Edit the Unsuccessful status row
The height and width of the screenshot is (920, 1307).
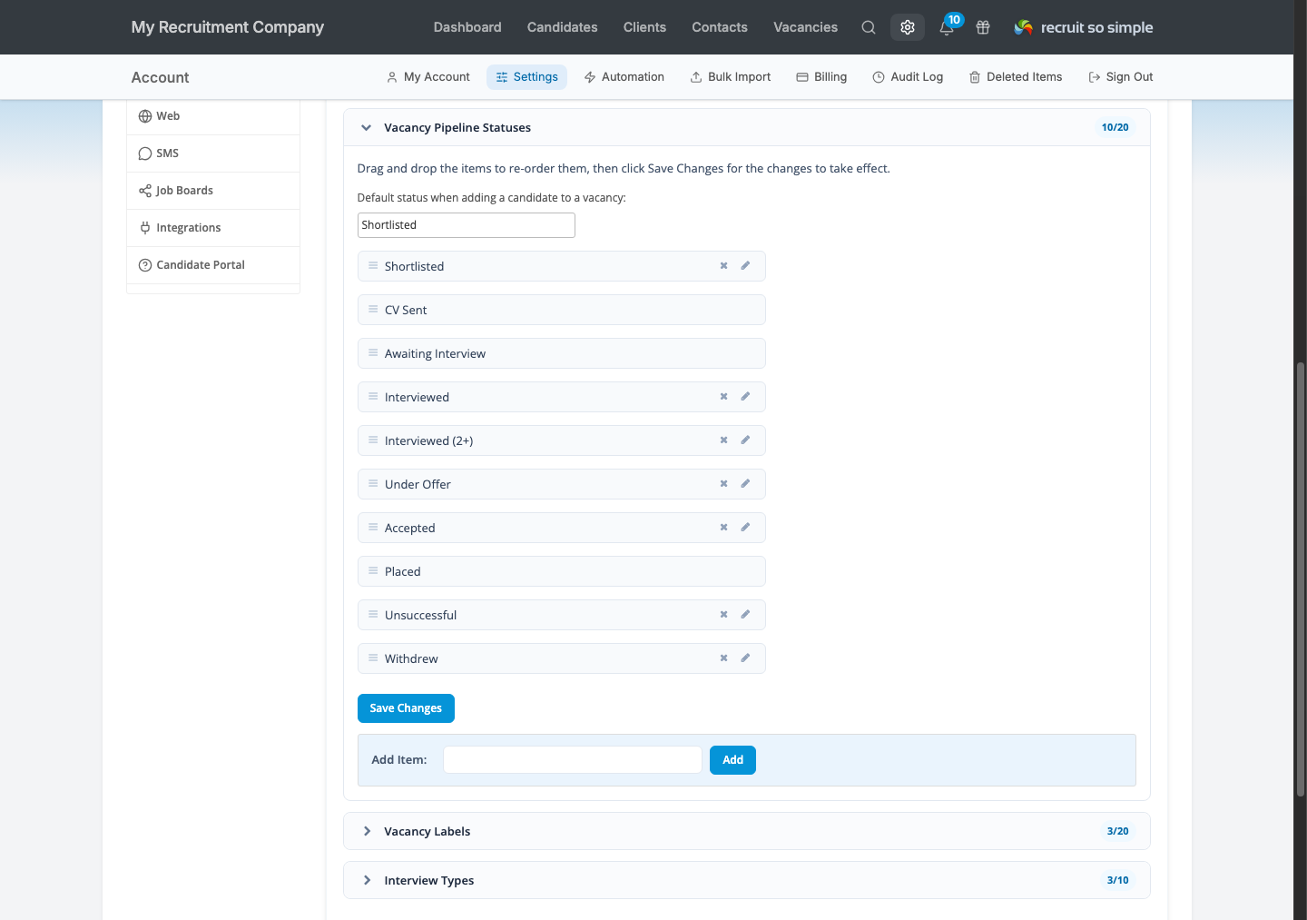(745, 615)
